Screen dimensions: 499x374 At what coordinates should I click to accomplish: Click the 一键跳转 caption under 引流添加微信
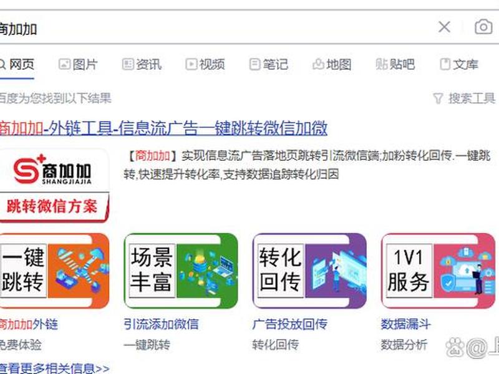pyautogui.click(x=147, y=345)
